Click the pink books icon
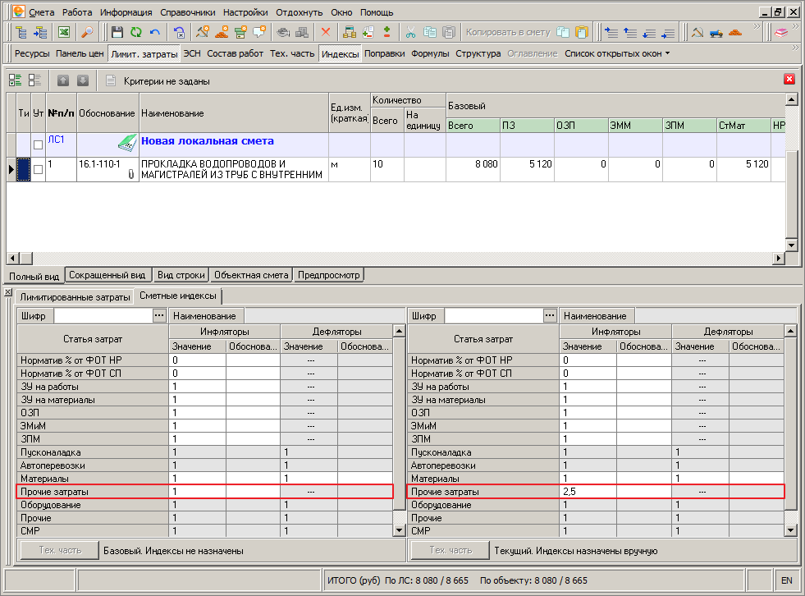This screenshot has width=805, height=596. [x=781, y=32]
